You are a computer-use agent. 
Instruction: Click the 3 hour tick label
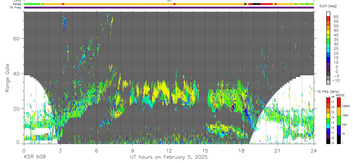pyautogui.click(x=60, y=151)
